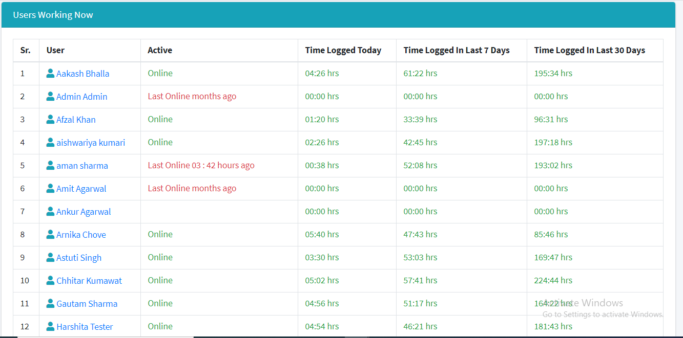Click the user icon beside Aakash Bhalla
Image resolution: width=683 pixels, height=338 pixels.
[50, 73]
